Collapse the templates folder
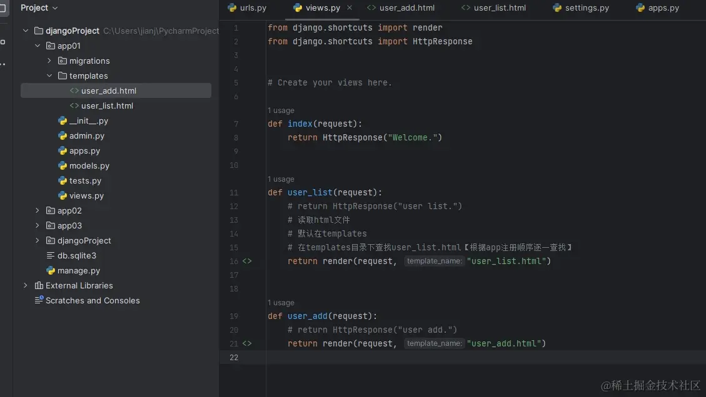This screenshot has height=397, width=706. pyautogui.click(x=49, y=76)
